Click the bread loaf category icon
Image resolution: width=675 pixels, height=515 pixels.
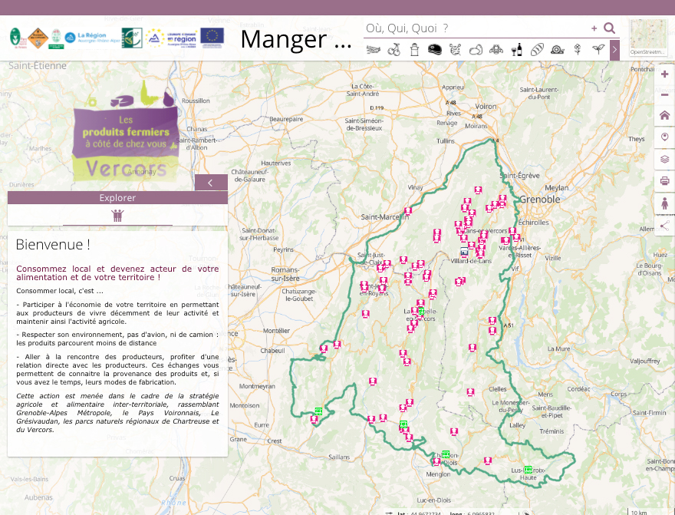[536, 49]
